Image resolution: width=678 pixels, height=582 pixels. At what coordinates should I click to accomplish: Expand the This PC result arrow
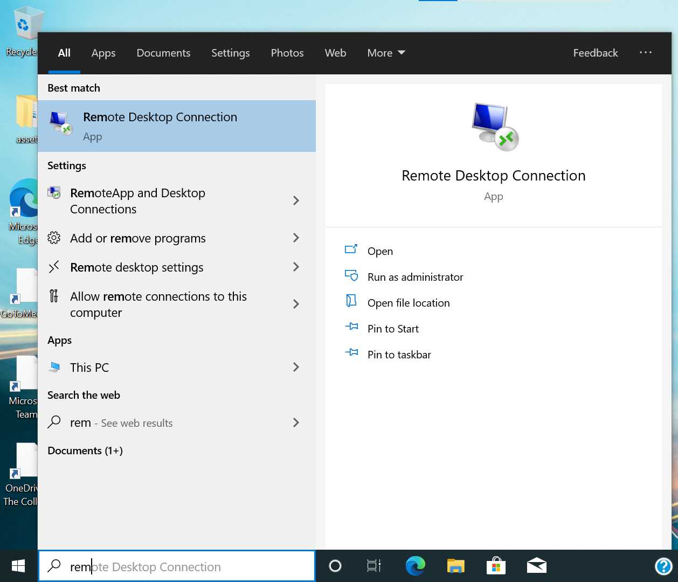(x=296, y=367)
